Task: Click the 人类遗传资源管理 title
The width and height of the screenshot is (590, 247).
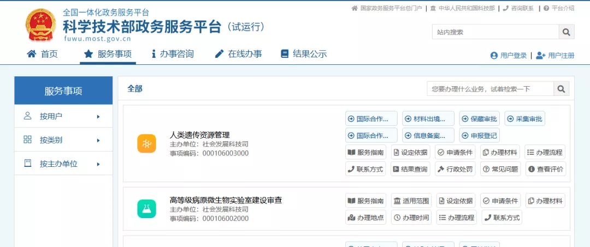Action: (200, 135)
